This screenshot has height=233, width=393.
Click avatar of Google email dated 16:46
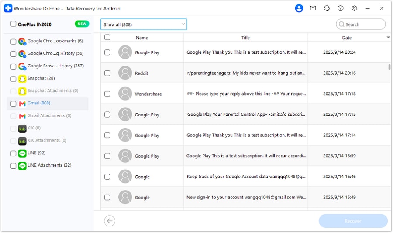pyautogui.click(x=125, y=177)
